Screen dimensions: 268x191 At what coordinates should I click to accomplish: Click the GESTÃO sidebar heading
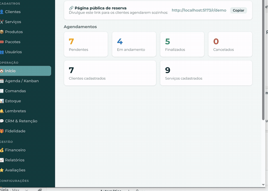6,142
